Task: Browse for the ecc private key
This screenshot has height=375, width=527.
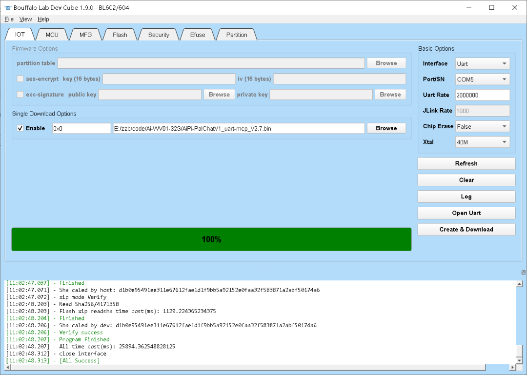Action: pos(390,95)
